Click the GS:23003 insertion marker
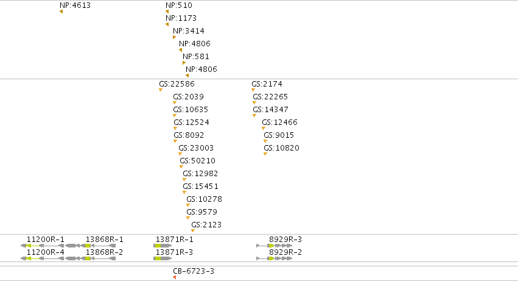Screen dimensions: 518x281 point(180,154)
